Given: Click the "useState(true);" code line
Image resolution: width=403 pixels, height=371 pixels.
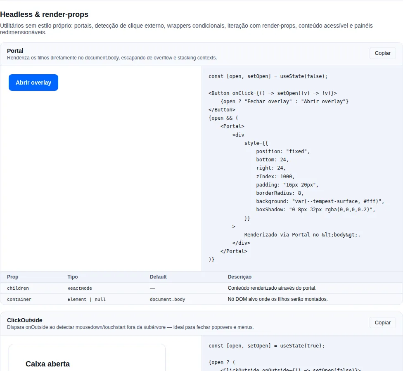Looking at the screenshot, I should point(266,346).
